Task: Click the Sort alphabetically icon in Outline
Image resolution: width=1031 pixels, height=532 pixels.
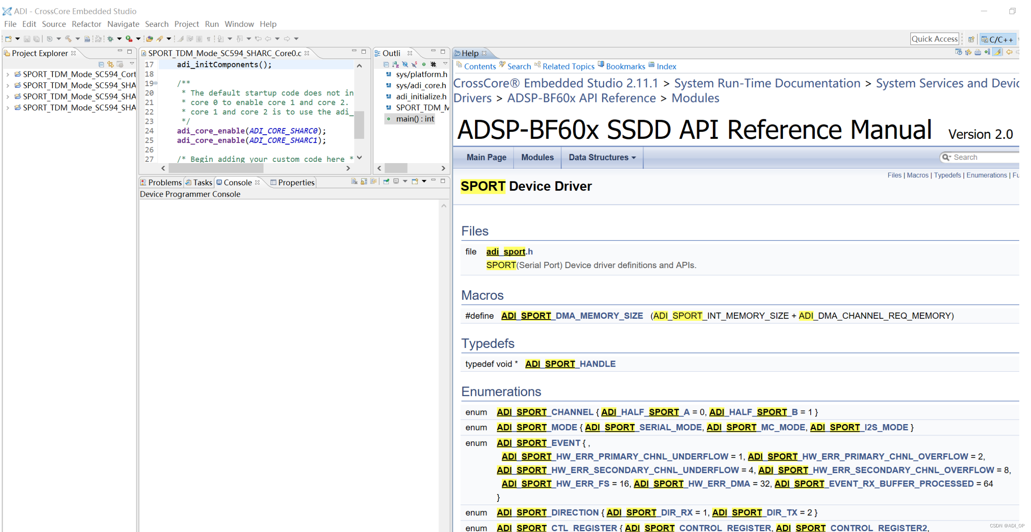Action: [395, 64]
